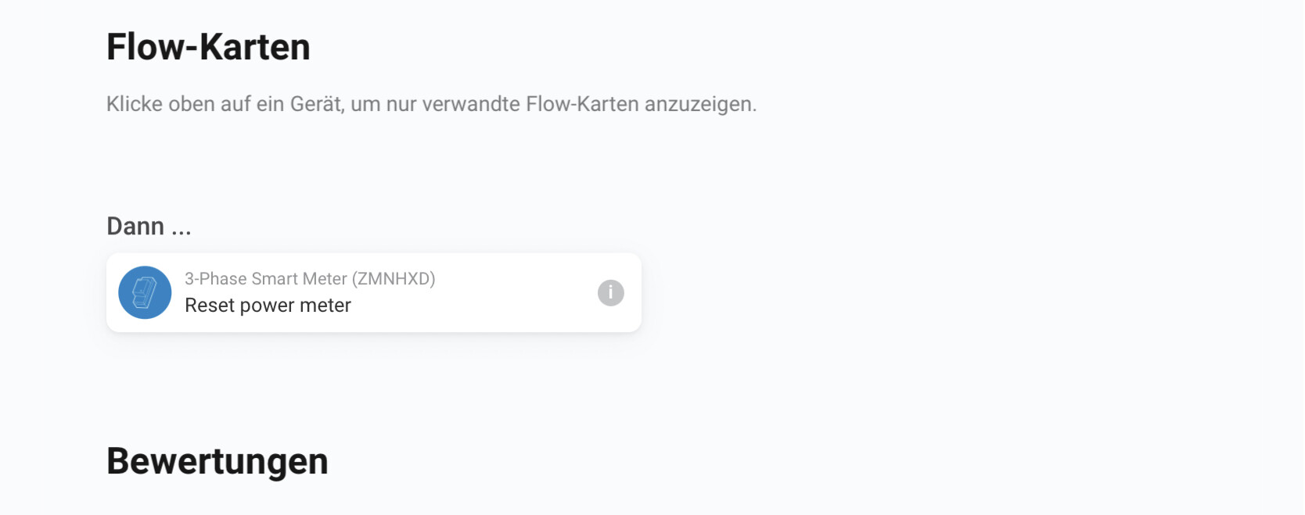Open info for Reset power meter card
1305x515 pixels.
(610, 293)
